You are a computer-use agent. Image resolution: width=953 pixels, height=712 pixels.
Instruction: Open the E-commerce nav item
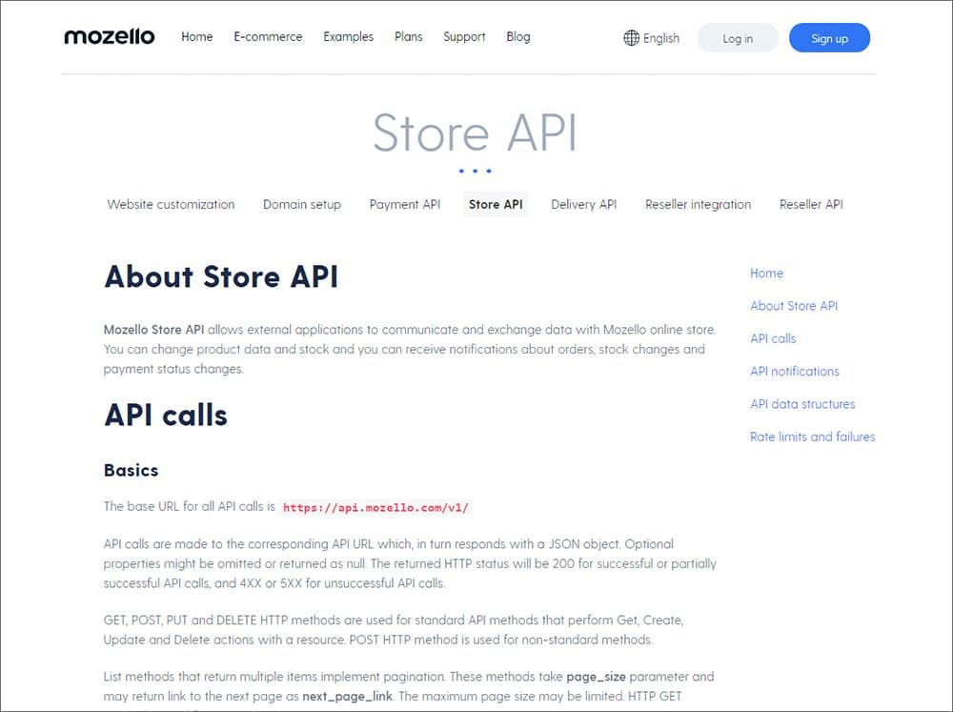pyautogui.click(x=268, y=36)
